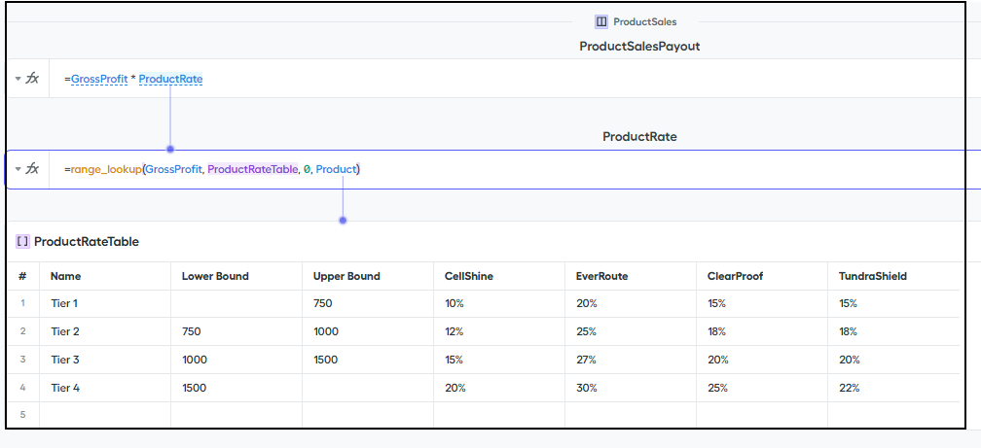
Task: Click Tier 4 ClearProof 25% cell
Action: [x=762, y=388]
